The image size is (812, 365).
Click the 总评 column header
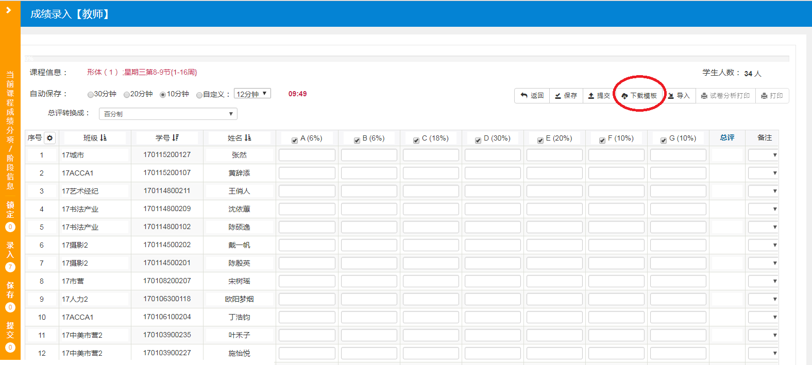tap(727, 137)
